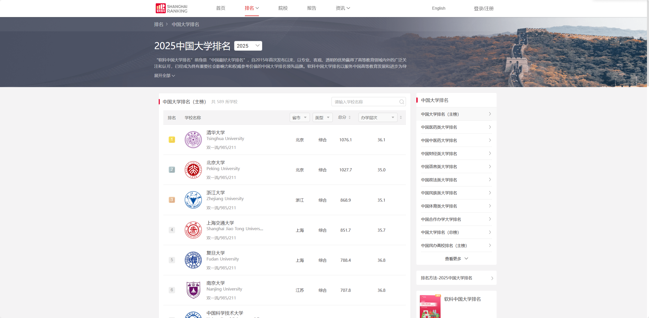Viewport: 649px width, 318px height.
Task: Switch language to English
Action: pyautogui.click(x=439, y=8)
